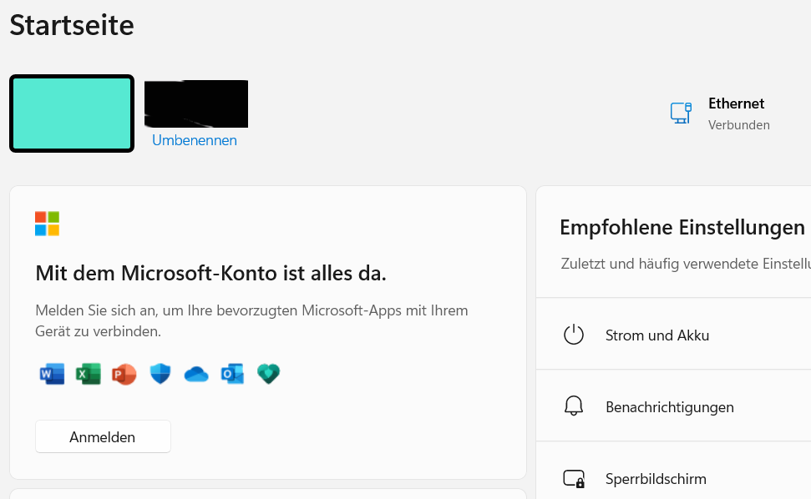Click the OneDrive cloud icon

pos(196,375)
